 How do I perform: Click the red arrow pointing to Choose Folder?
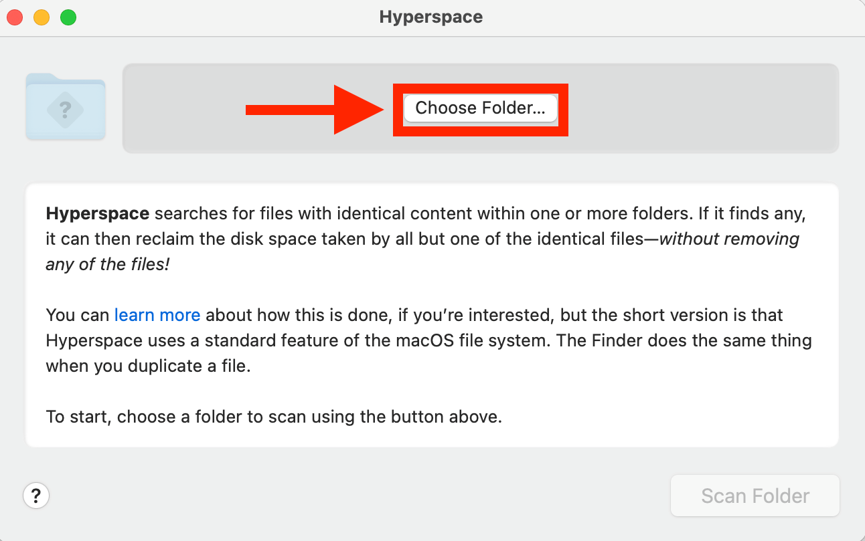[x=313, y=110]
